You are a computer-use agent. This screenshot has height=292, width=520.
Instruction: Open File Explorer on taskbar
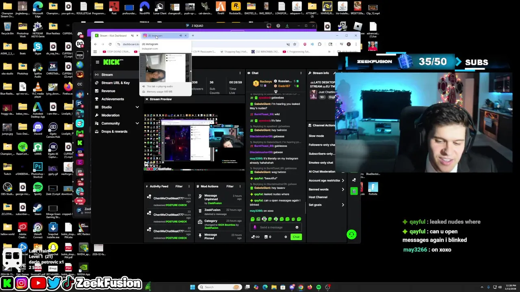(274, 287)
